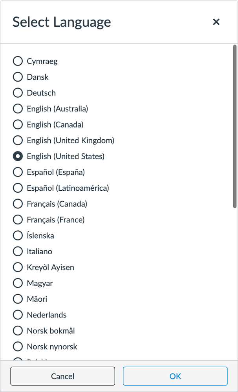
Task: Select the Dansk language option
Action: click(18, 77)
